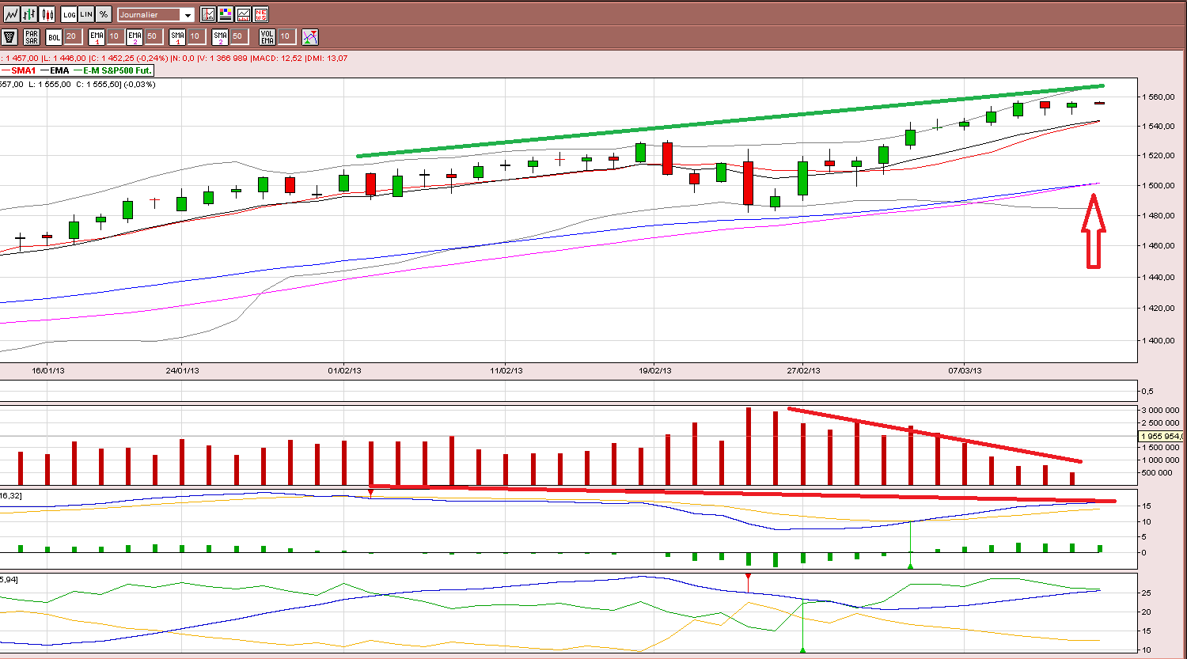The height and width of the screenshot is (659, 1187).
Task: Click the 19/02/13 date axis label
Action: 654,369
